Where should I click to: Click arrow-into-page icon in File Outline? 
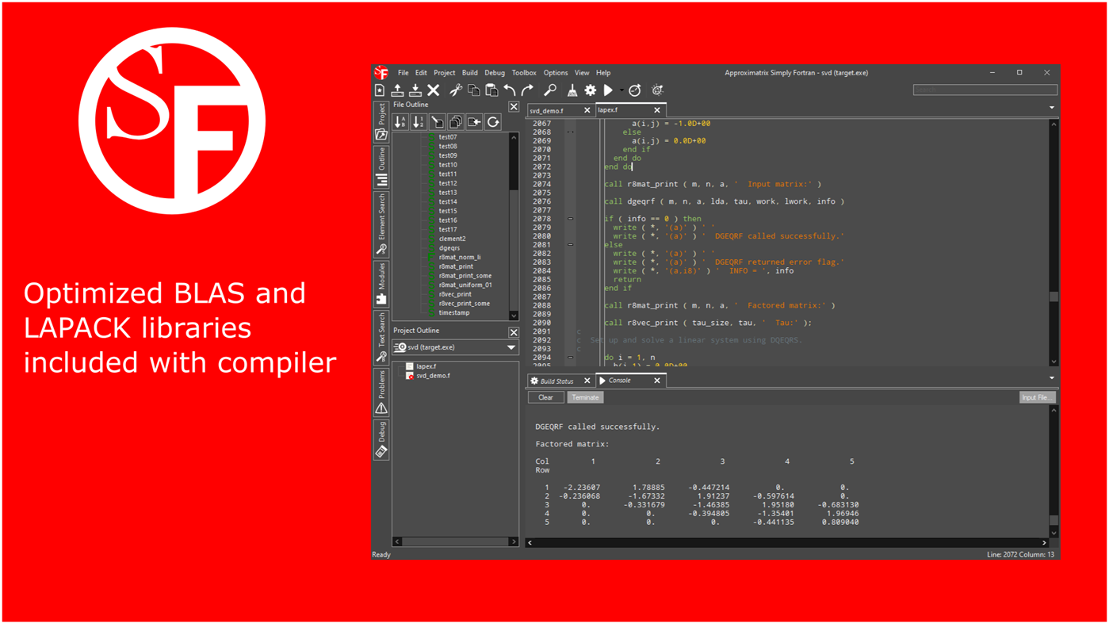(x=474, y=122)
